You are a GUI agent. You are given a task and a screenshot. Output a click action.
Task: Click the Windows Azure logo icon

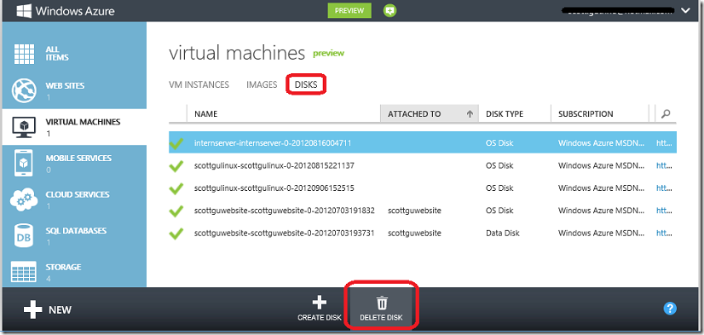click(23, 11)
